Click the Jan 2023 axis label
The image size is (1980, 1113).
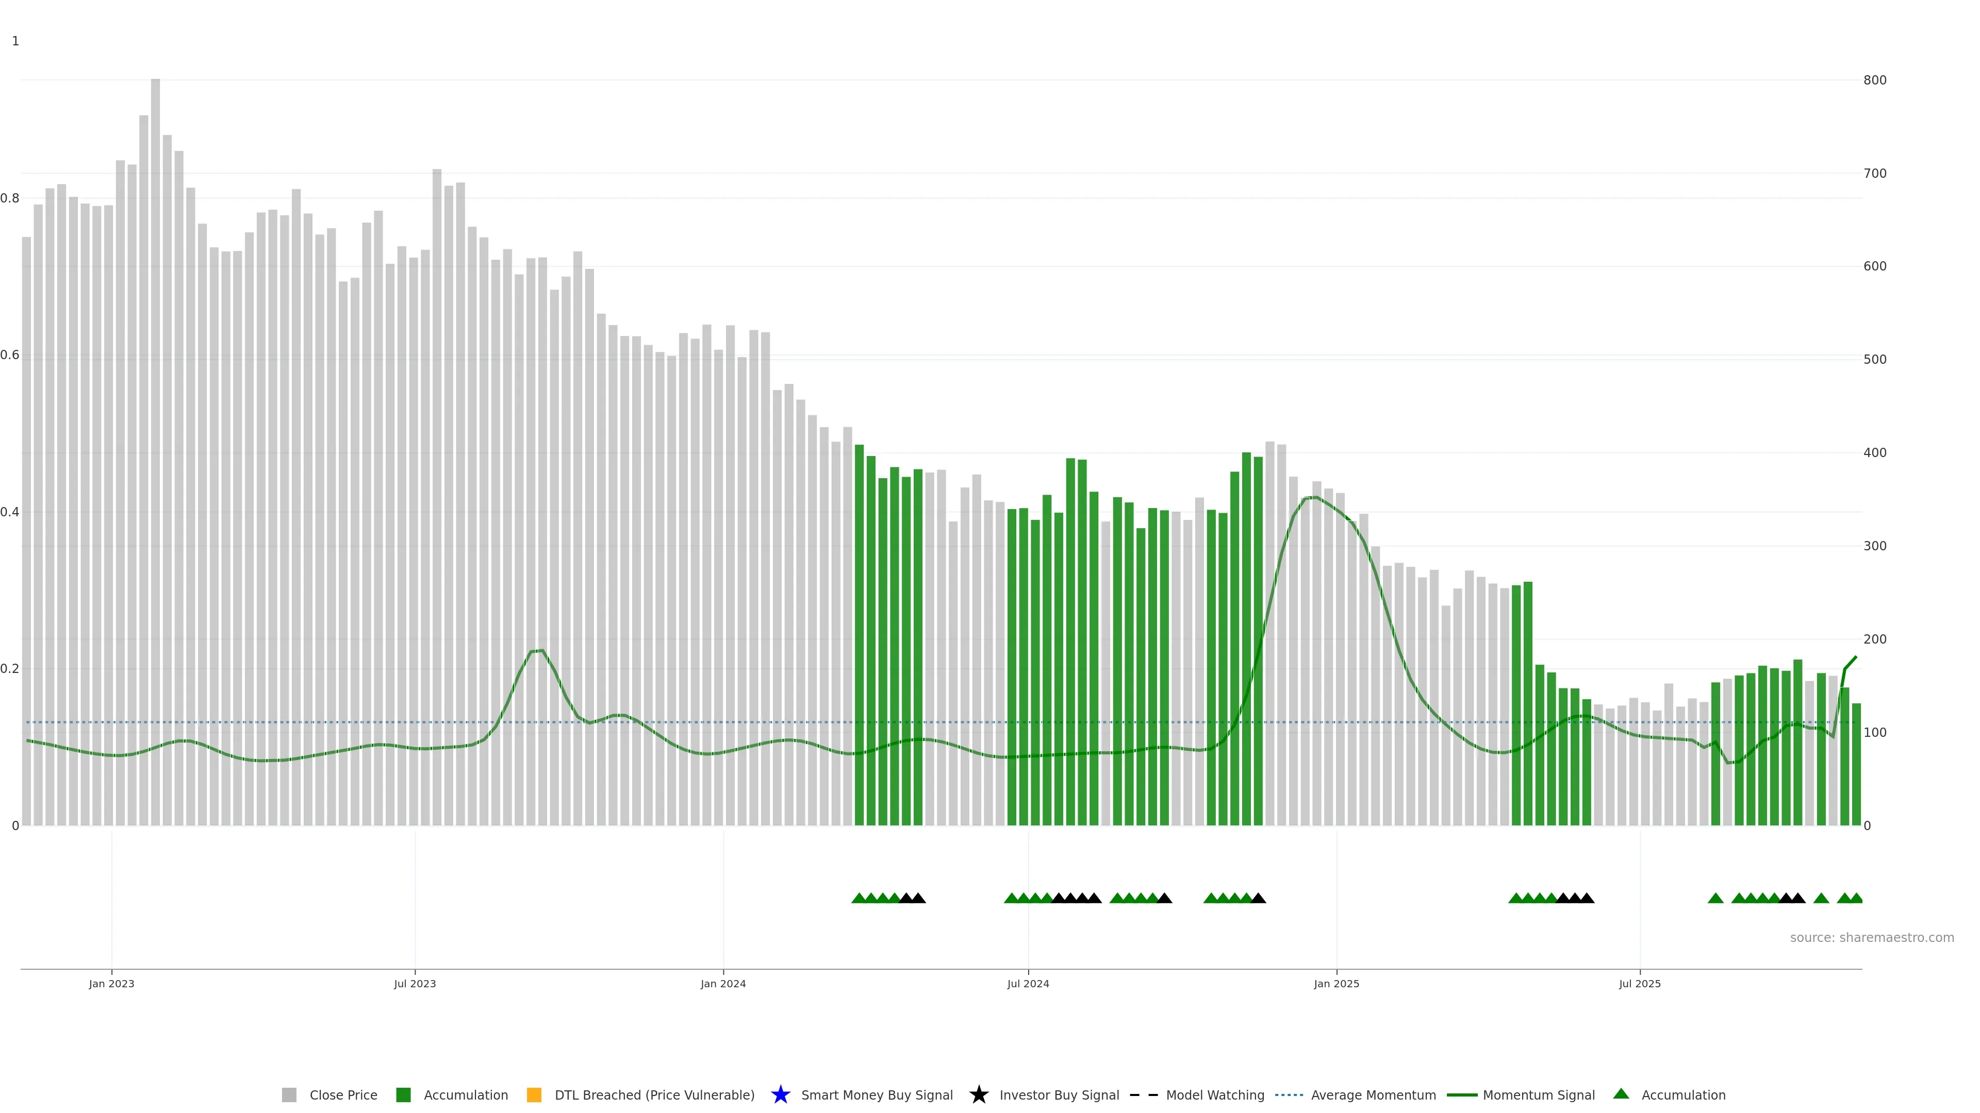(x=111, y=984)
